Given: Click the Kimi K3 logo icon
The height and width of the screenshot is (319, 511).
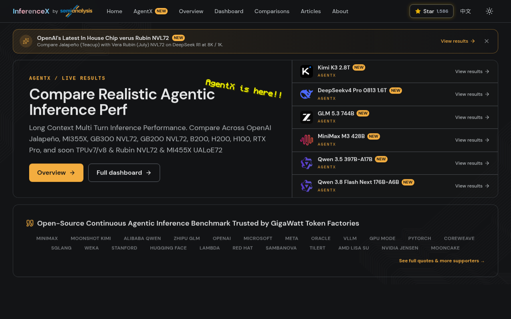Looking at the screenshot, I should tap(307, 71).
